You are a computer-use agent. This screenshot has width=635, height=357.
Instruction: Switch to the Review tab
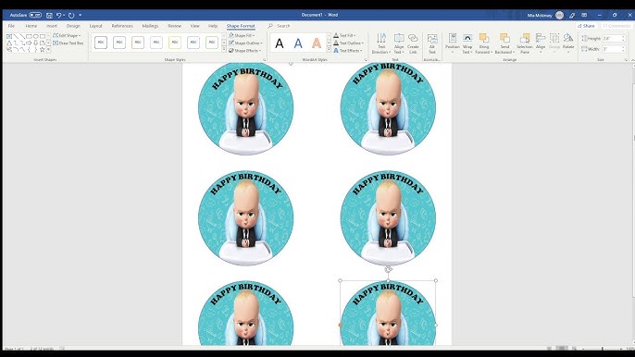coord(175,26)
